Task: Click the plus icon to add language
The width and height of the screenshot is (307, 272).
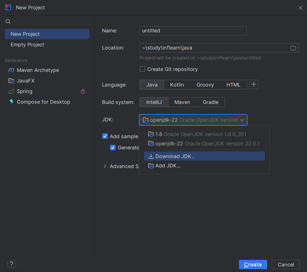Action: tap(254, 84)
